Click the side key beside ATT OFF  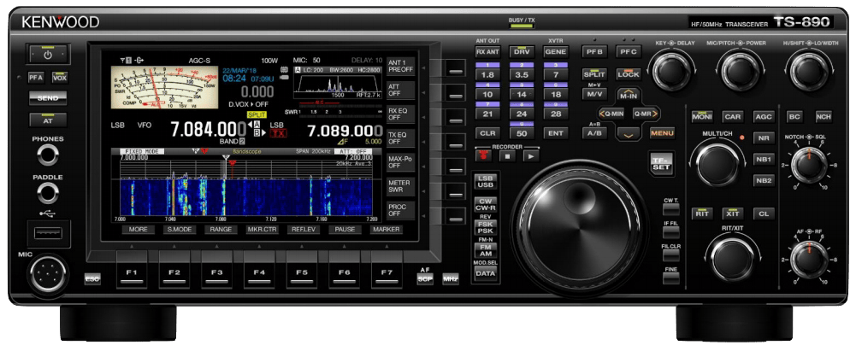point(454,92)
